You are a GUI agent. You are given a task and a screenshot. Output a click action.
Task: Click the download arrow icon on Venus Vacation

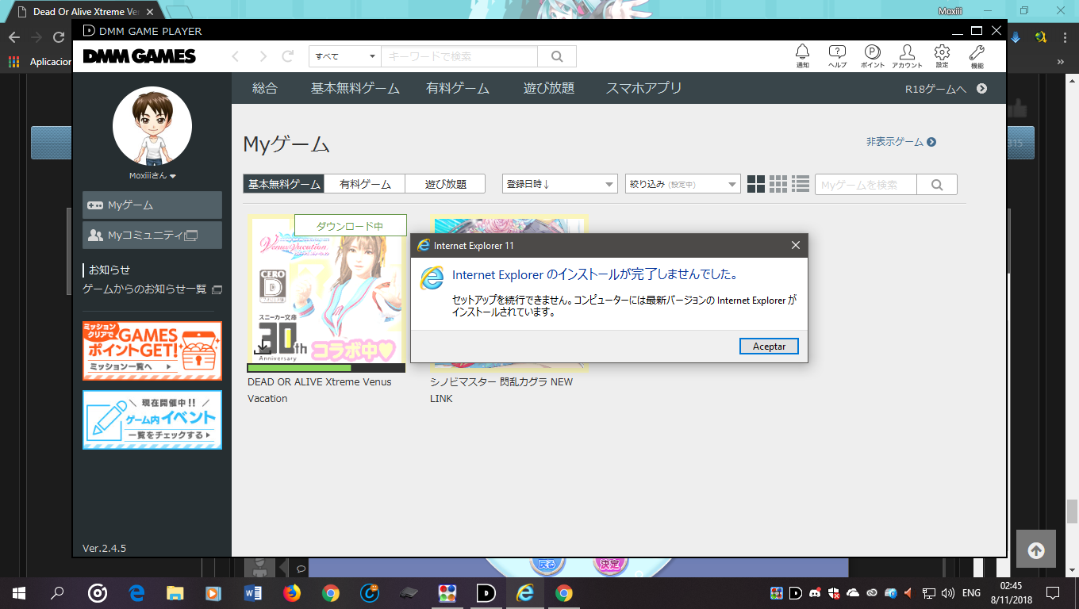tap(263, 347)
